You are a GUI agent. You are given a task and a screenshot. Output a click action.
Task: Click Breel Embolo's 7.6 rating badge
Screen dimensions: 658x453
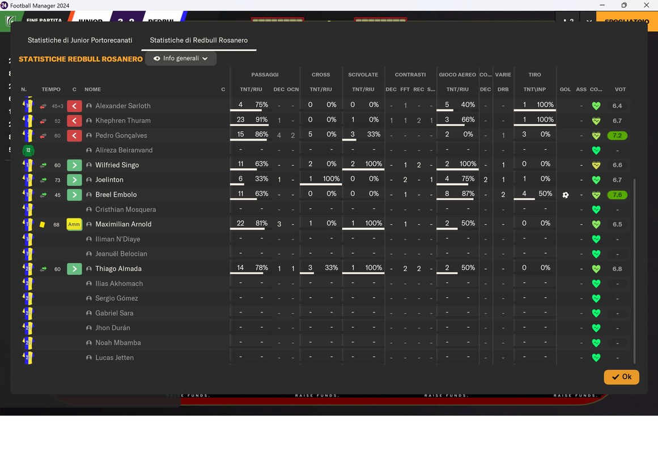pyautogui.click(x=617, y=195)
